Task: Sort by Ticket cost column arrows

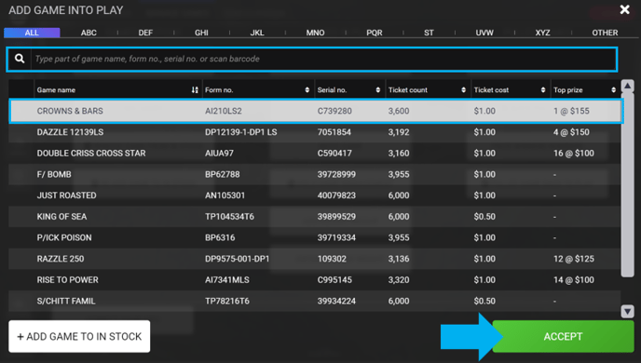Action: [x=543, y=90]
